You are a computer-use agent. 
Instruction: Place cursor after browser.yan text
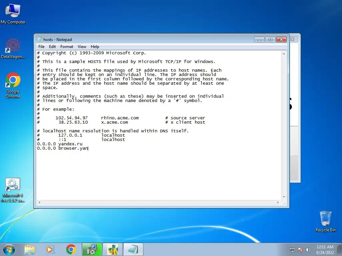(x=88, y=148)
